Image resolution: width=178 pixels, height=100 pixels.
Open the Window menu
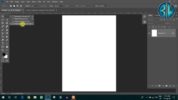click(x=55, y=2)
